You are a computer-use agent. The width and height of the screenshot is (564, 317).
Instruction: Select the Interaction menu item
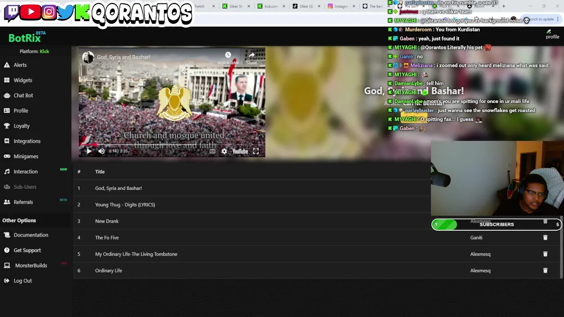[x=25, y=172]
